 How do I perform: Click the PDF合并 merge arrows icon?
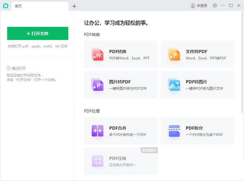[98, 131]
